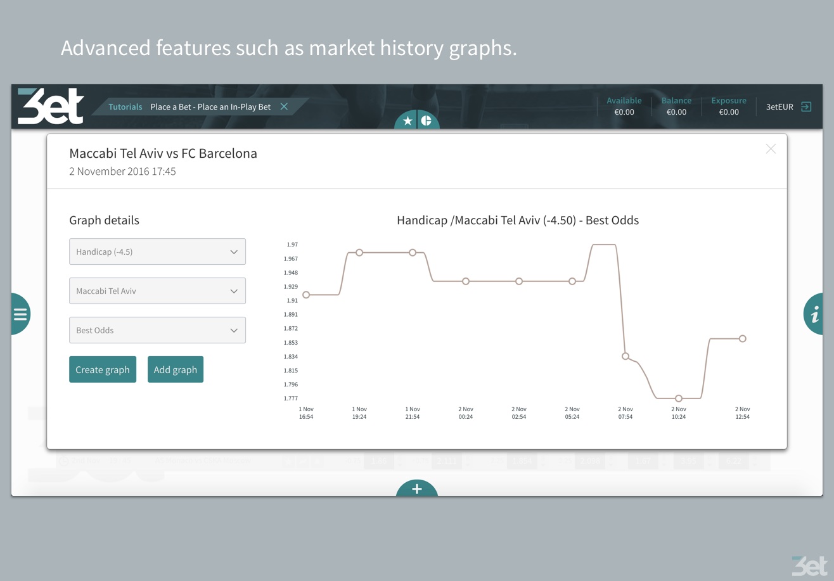View the Balance amount
This screenshot has height=581, width=834.
(676, 112)
